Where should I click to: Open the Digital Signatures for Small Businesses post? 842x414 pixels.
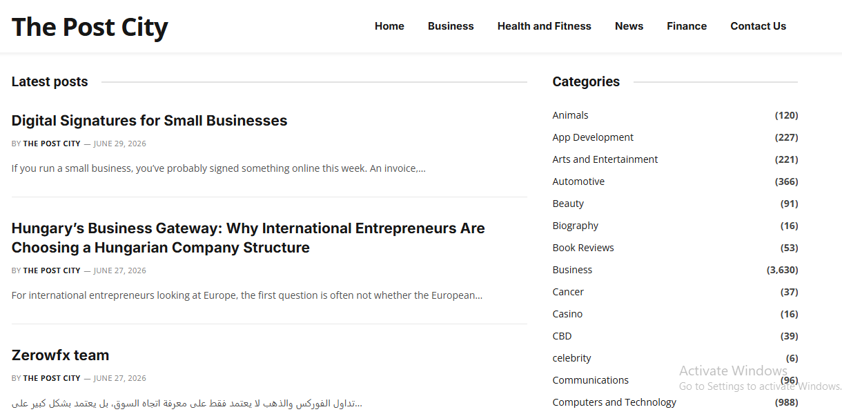(149, 121)
